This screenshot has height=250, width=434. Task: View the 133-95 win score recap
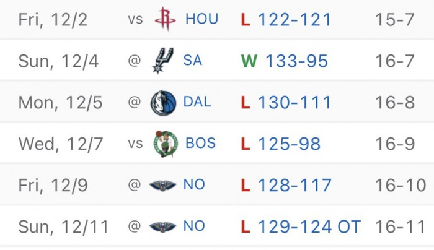[296, 61]
